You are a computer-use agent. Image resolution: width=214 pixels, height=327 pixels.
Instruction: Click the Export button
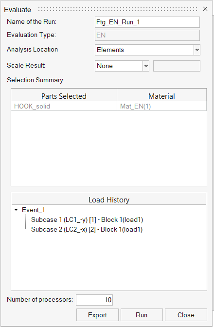click(x=97, y=315)
